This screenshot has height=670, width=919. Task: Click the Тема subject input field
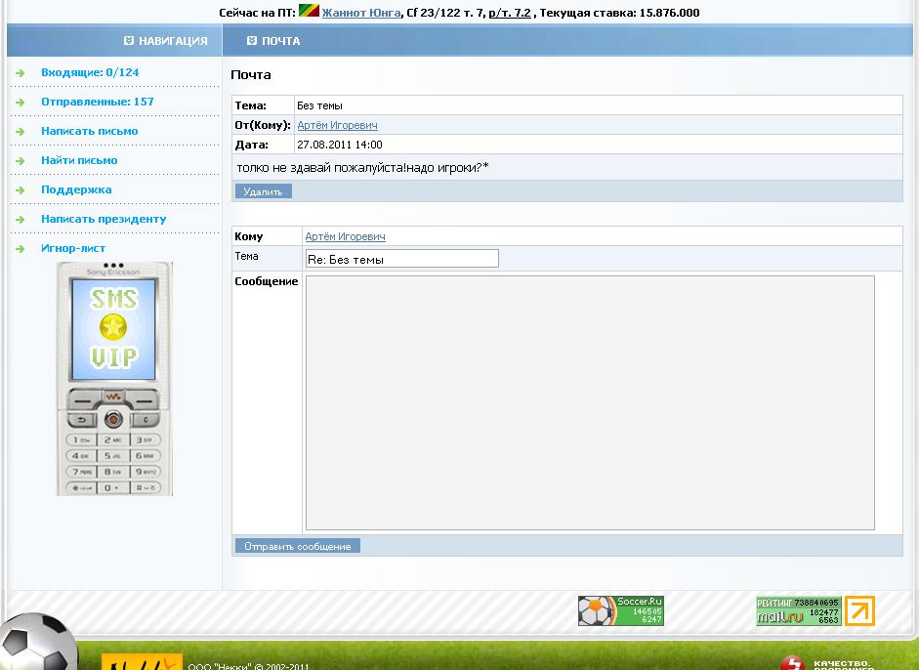coord(401,259)
